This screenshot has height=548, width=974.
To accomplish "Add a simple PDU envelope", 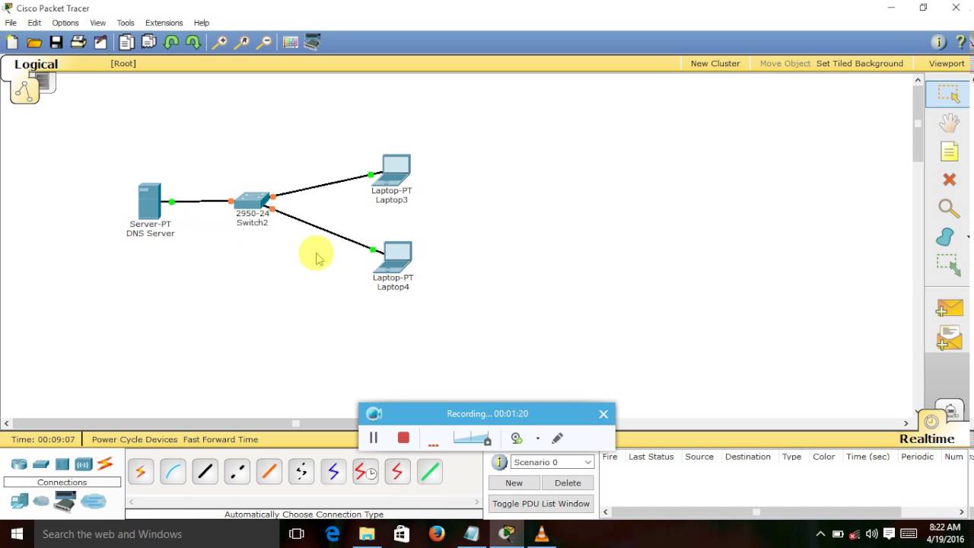I will (x=949, y=307).
